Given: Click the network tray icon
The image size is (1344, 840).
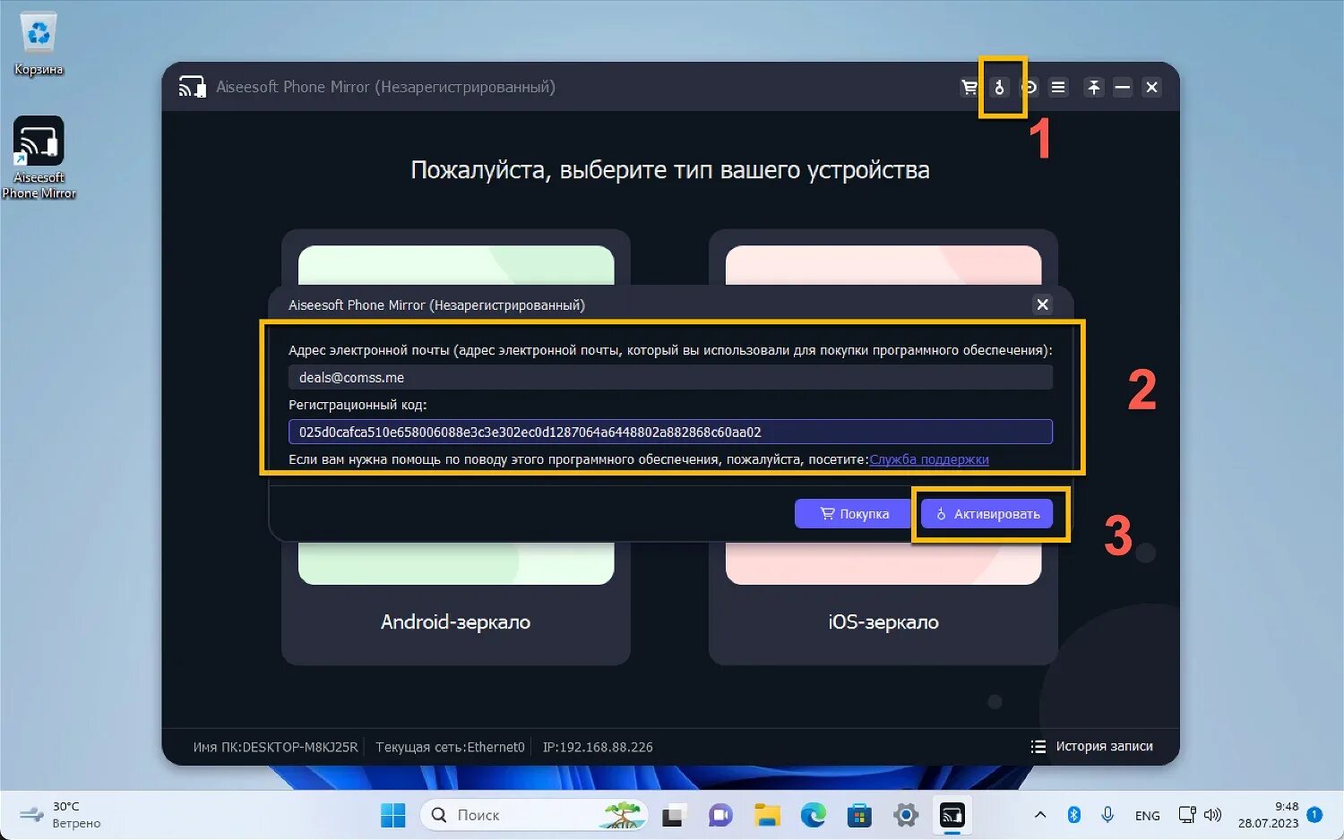Looking at the screenshot, I should (1187, 815).
